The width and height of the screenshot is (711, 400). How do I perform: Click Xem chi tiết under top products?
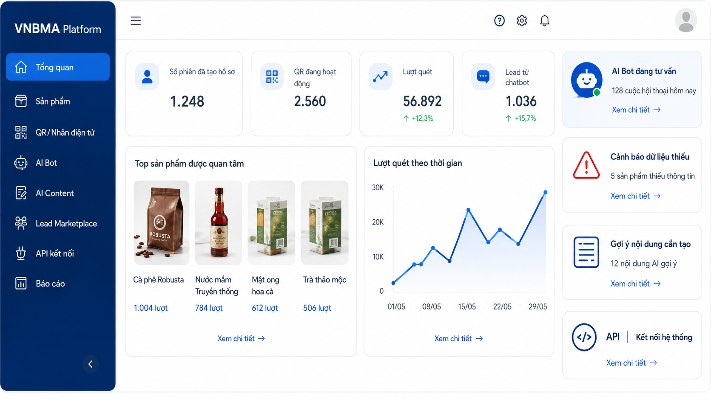tap(241, 338)
